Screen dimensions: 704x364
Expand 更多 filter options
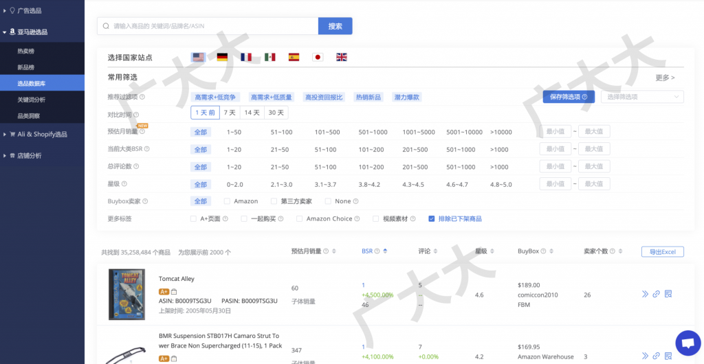[665, 78]
